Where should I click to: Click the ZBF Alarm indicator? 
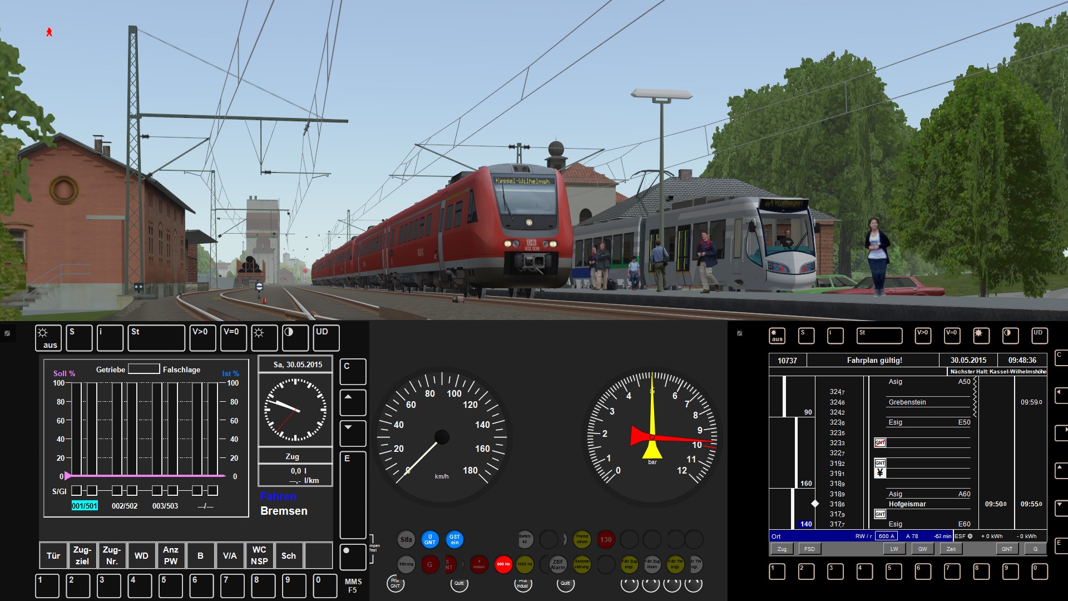pyautogui.click(x=558, y=564)
